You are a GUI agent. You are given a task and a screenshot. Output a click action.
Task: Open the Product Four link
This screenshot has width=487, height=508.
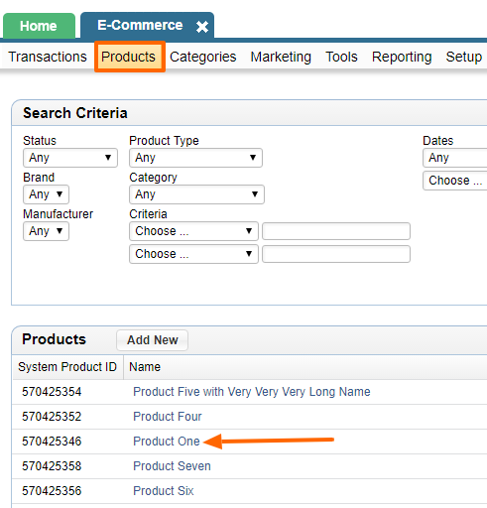(x=168, y=417)
